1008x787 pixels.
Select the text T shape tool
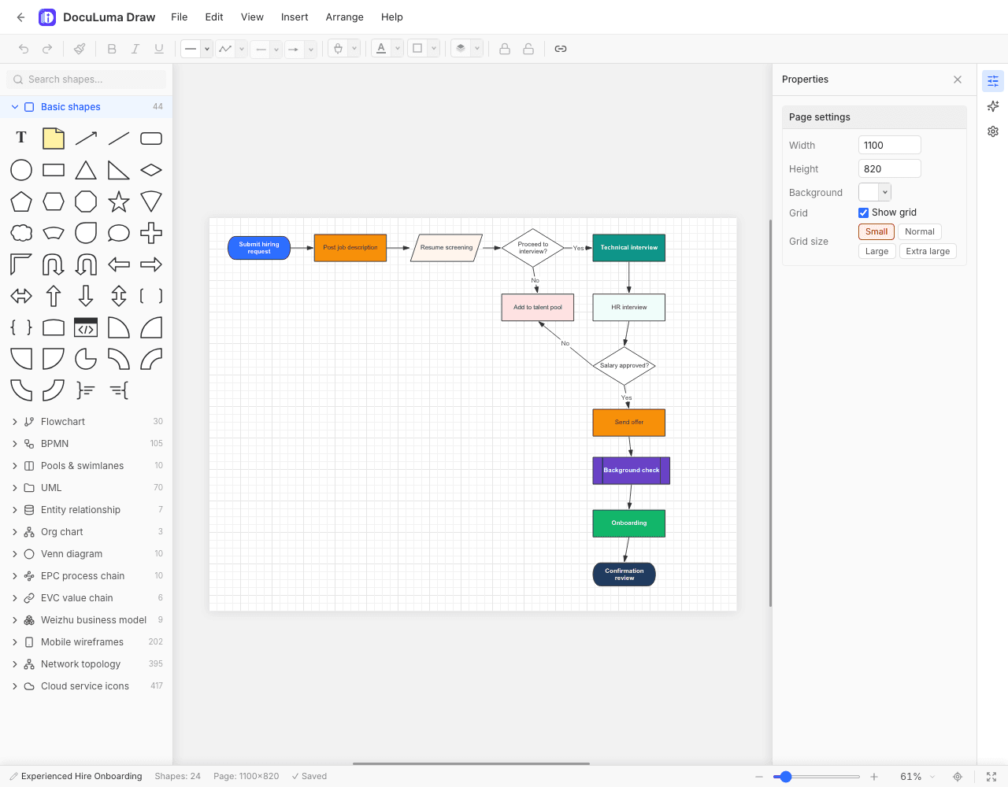tap(21, 138)
